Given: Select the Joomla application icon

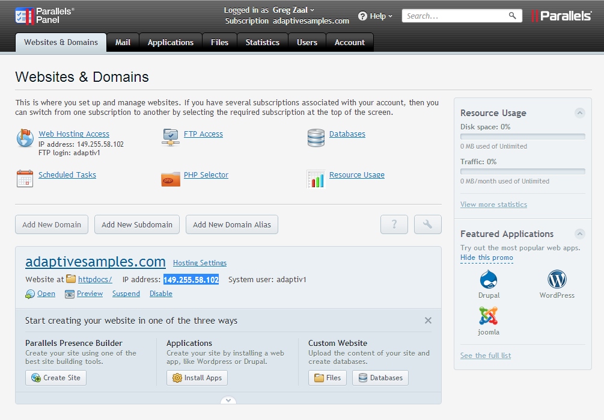Looking at the screenshot, I should coord(489,316).
